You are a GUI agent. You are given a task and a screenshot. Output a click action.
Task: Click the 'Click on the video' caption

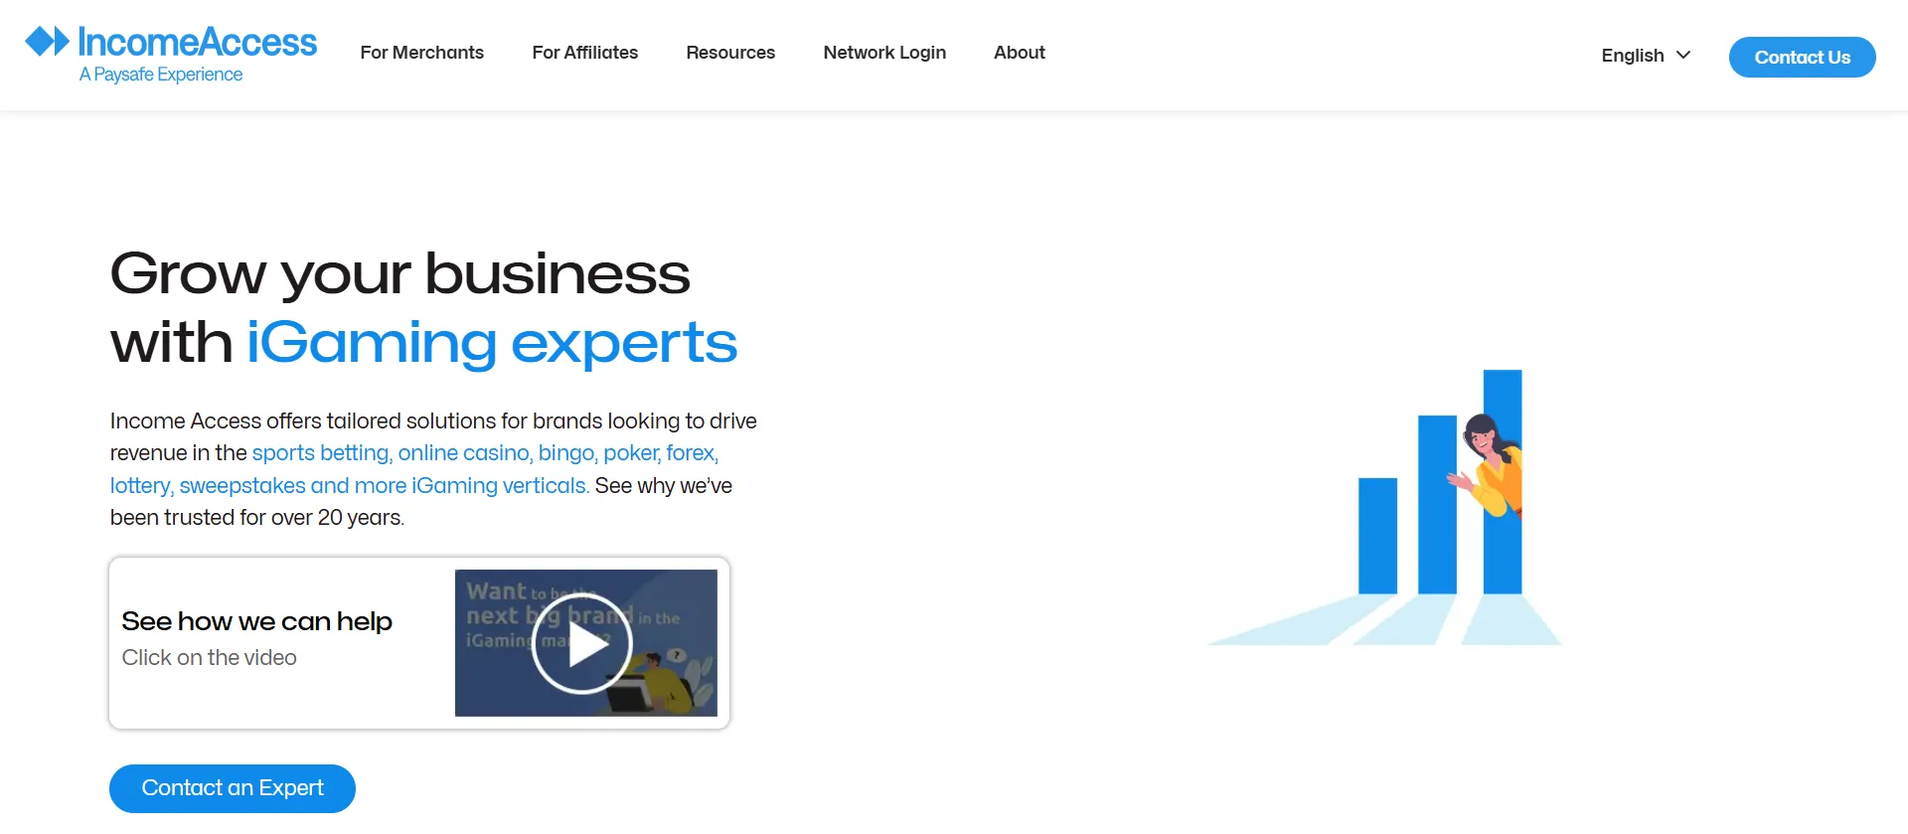tap(209, 657)
